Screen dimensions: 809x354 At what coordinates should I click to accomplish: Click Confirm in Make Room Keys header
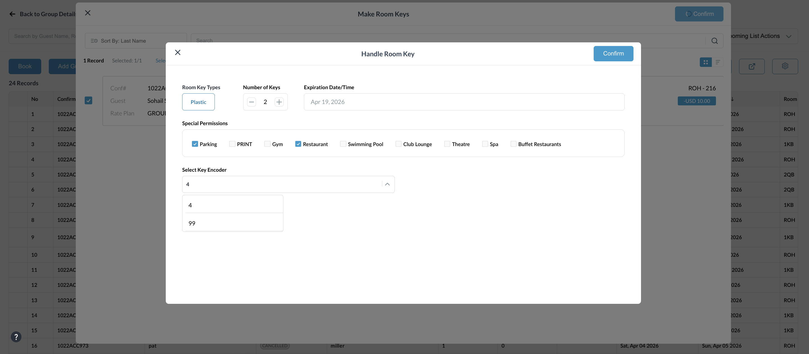point(699,14)
